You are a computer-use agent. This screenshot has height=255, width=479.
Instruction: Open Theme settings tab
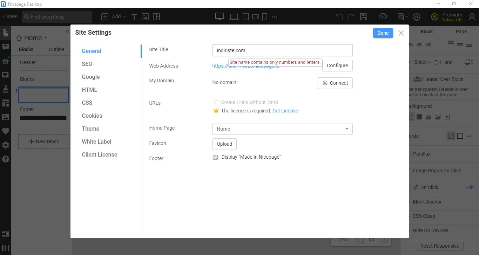(x=90, y=129)
